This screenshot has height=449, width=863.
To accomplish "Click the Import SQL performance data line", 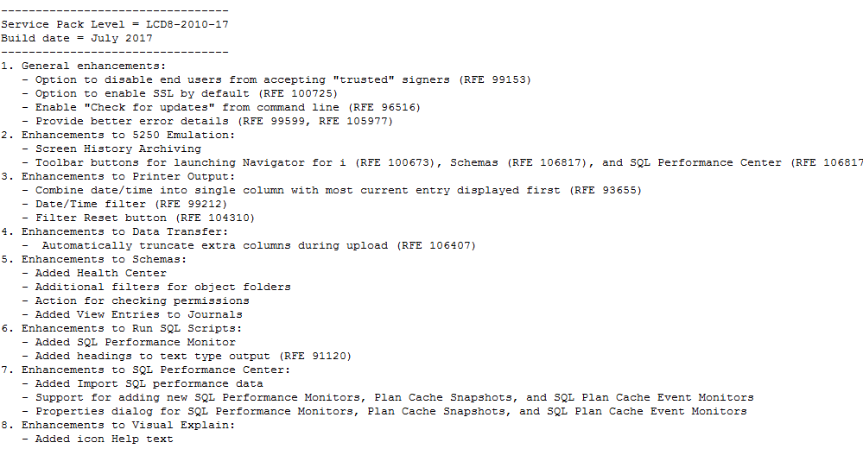I will [149, 383].
